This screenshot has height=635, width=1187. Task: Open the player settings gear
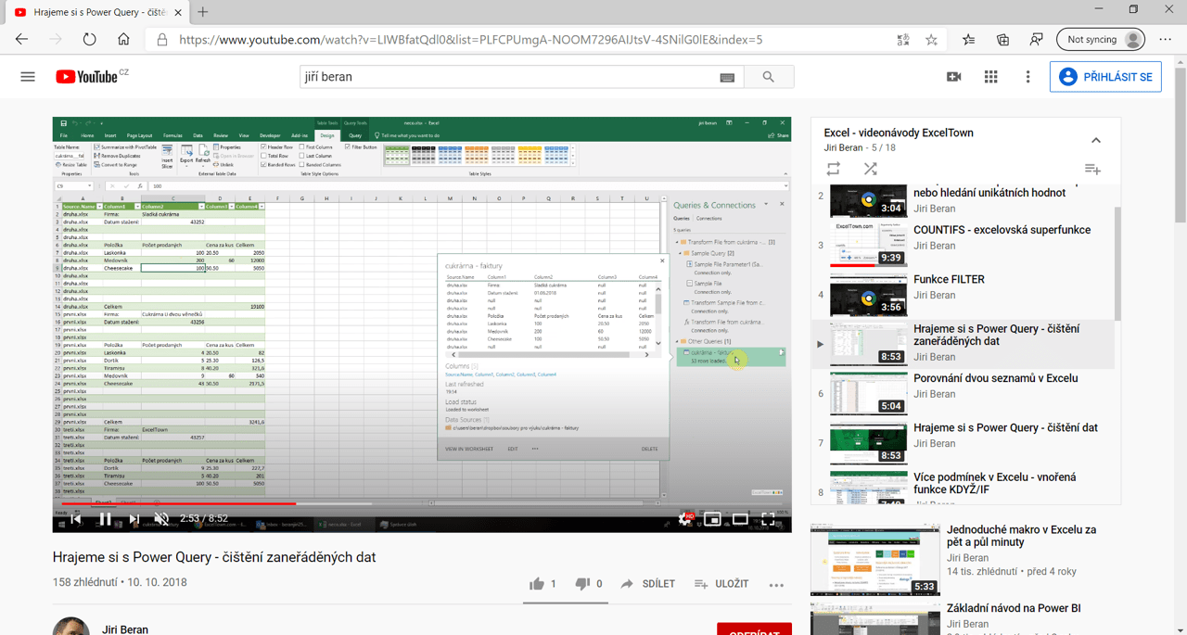[685, 519]
